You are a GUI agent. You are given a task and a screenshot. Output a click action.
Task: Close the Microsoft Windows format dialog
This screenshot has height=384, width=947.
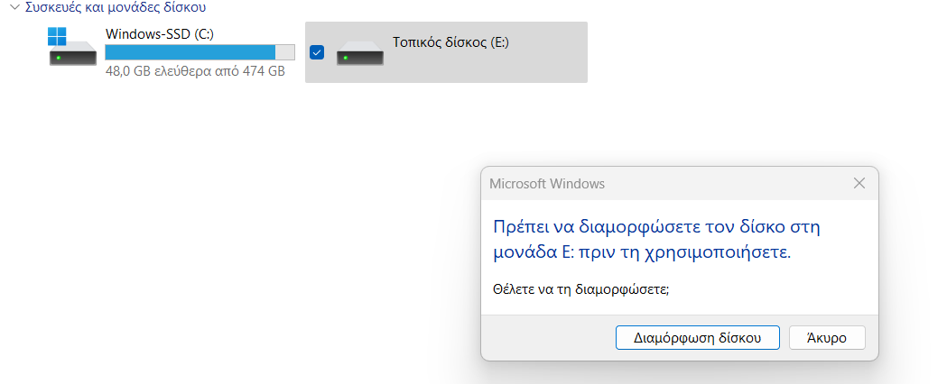click(x=859, y=183)
